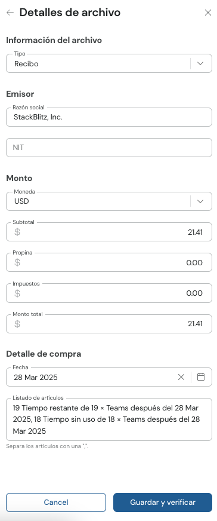Focus the empty NIT field

[x=109, y=148]
